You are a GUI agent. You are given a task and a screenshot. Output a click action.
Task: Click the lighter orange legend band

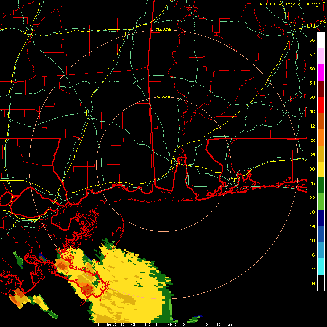pos(321,137)
